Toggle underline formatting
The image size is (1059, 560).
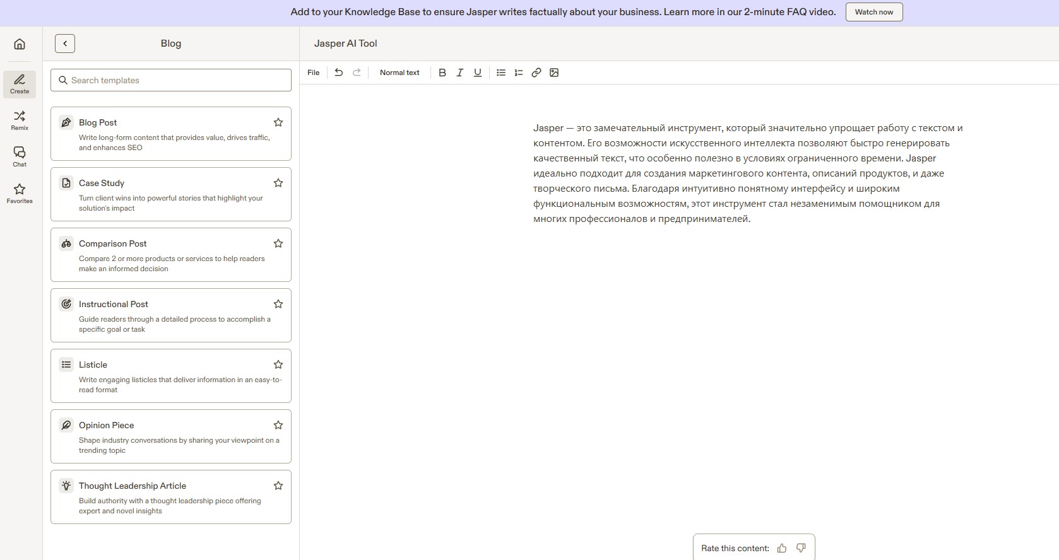tap(478, 73)
